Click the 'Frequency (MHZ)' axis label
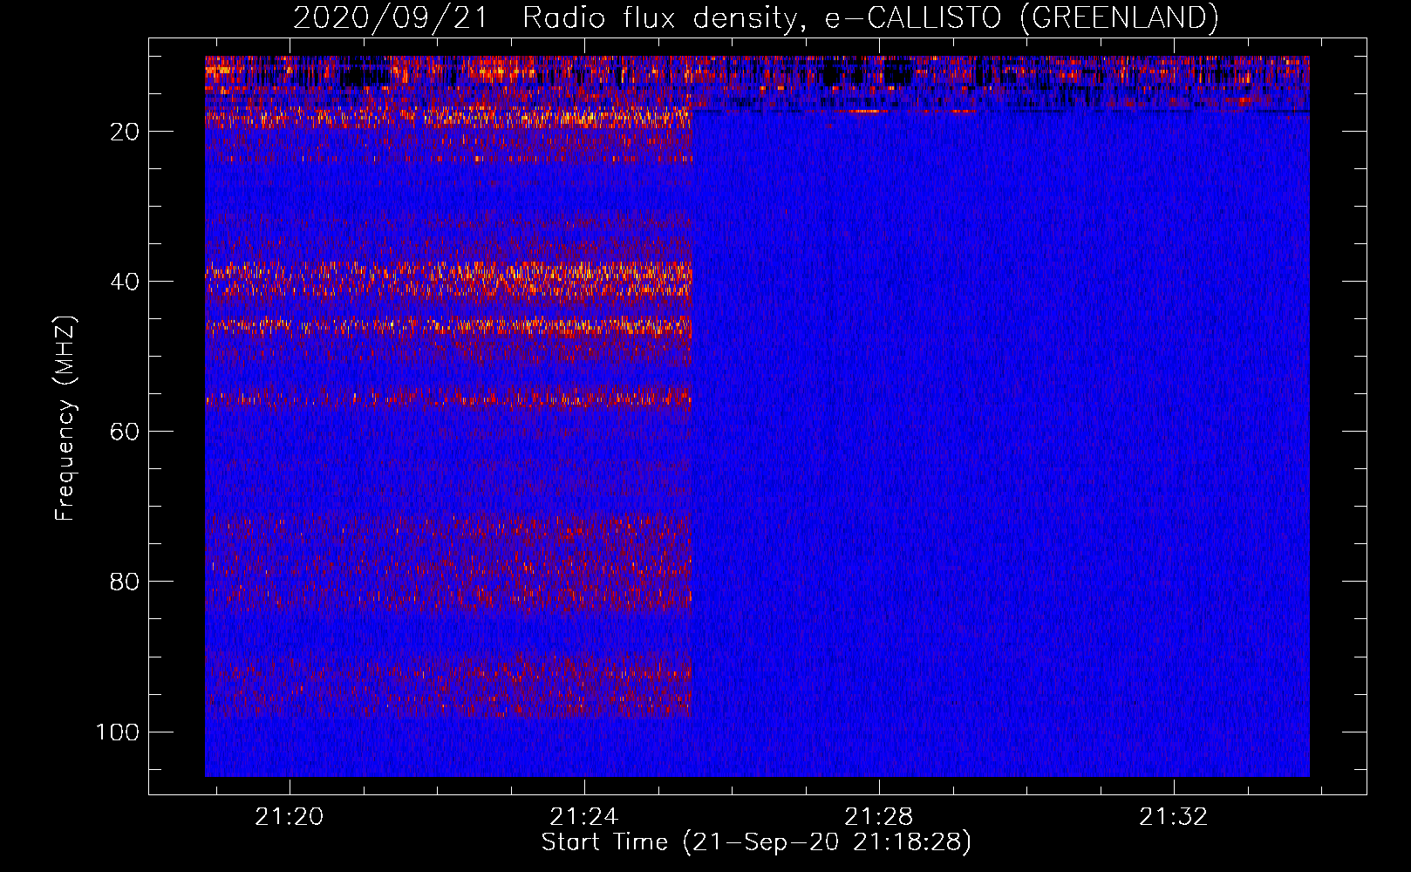 pyautogui.click(x=65, y=418)
